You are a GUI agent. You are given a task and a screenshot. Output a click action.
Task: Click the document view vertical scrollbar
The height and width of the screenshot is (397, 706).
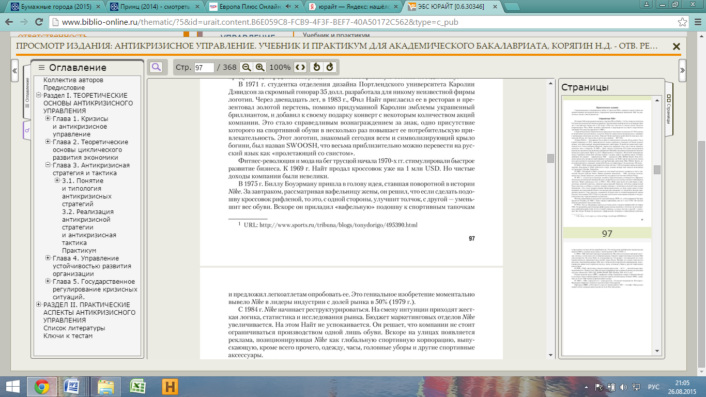[550, 158]
